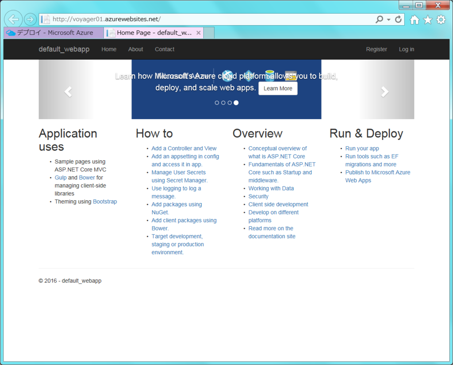Open Add client packages using Bower link
This screenshot has height=365, width=453.
[x=184, y=224]
